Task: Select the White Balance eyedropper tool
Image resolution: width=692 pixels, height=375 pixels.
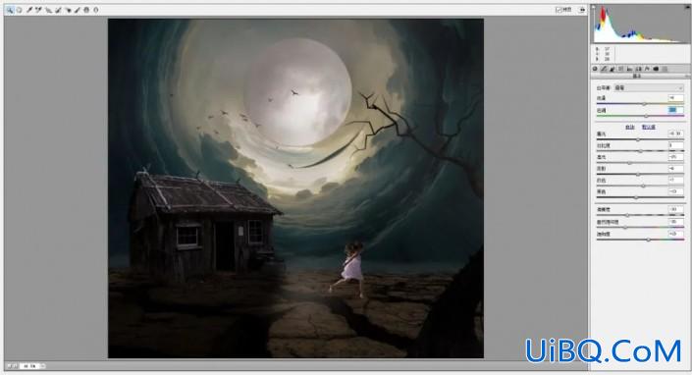Action: [x=29, y=10]
